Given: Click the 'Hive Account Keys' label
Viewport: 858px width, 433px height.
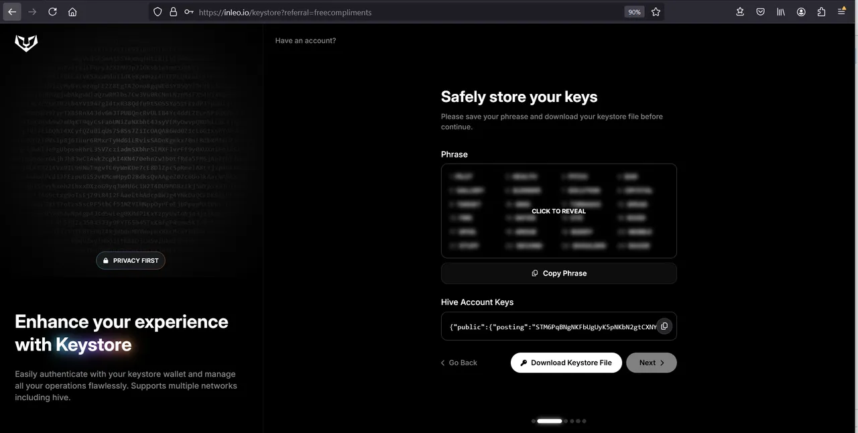Looking at the screenshot, I should point(477,302).
